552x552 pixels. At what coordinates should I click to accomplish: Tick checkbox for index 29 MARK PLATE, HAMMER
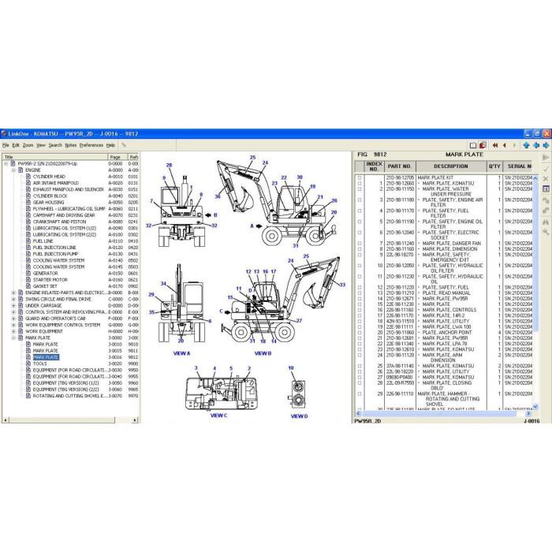click(360, 394)
